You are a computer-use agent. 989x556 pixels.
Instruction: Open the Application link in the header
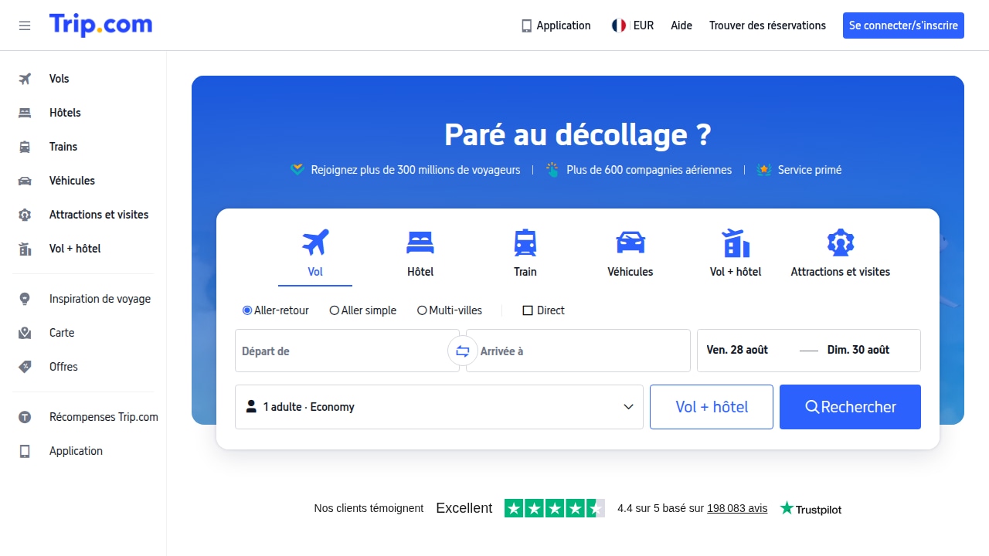tap(556, 25)
